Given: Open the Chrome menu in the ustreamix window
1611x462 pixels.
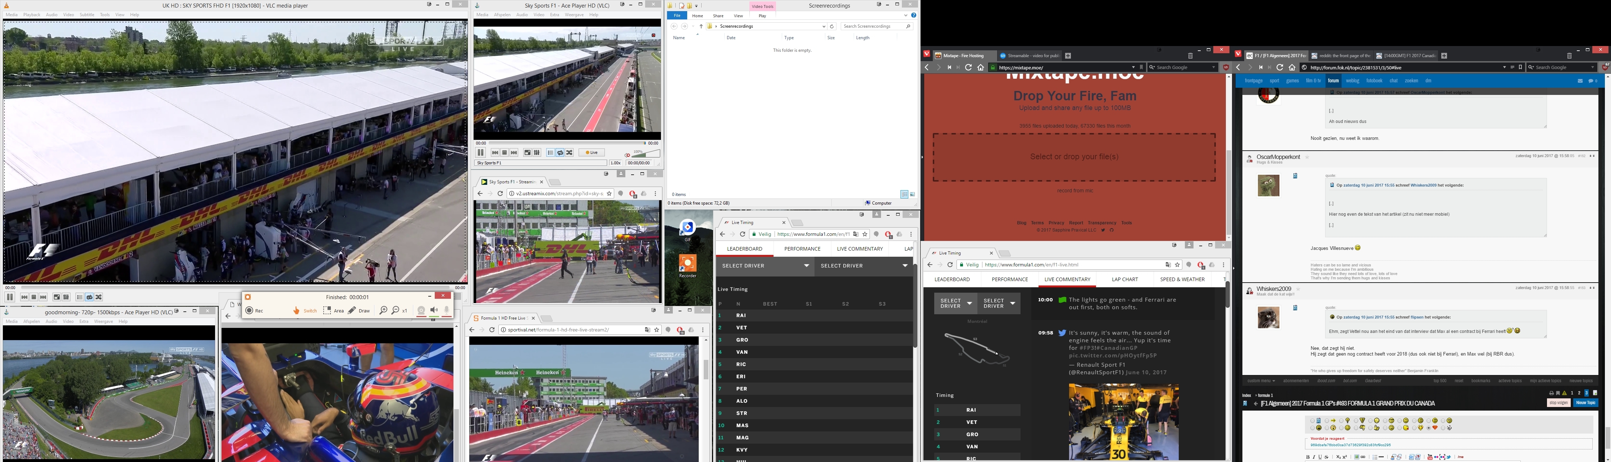Looking at the screenshot, I should point(656,194).
